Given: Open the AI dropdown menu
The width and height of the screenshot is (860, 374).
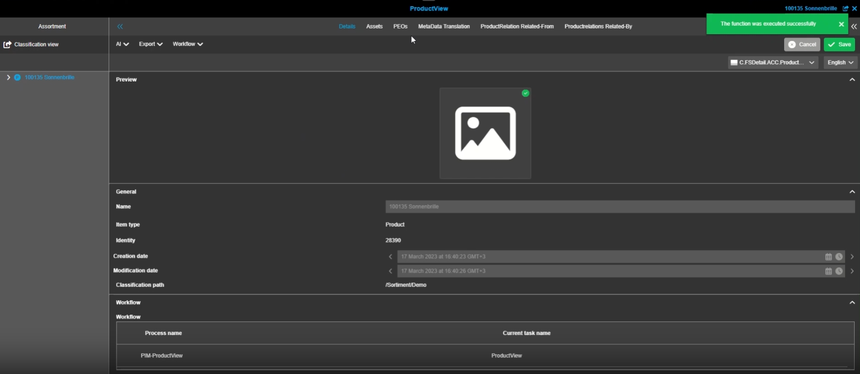Looking at the screenshot, I should point(122,44).
